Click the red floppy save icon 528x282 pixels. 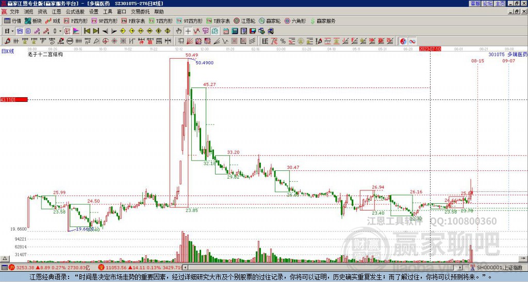(253, 31)
